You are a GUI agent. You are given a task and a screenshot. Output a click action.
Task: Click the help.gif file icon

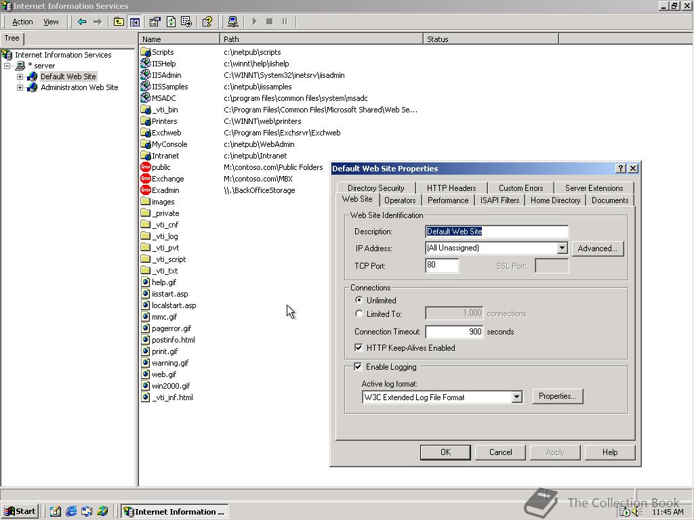pos(146,282)
